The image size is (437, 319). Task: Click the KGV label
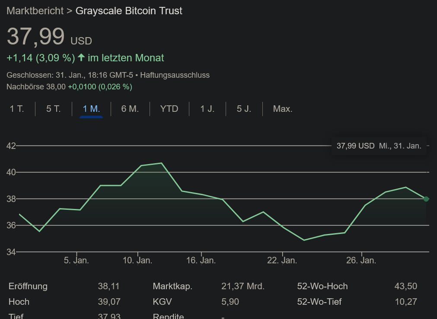pyautogui.click(x=162, y=302)
